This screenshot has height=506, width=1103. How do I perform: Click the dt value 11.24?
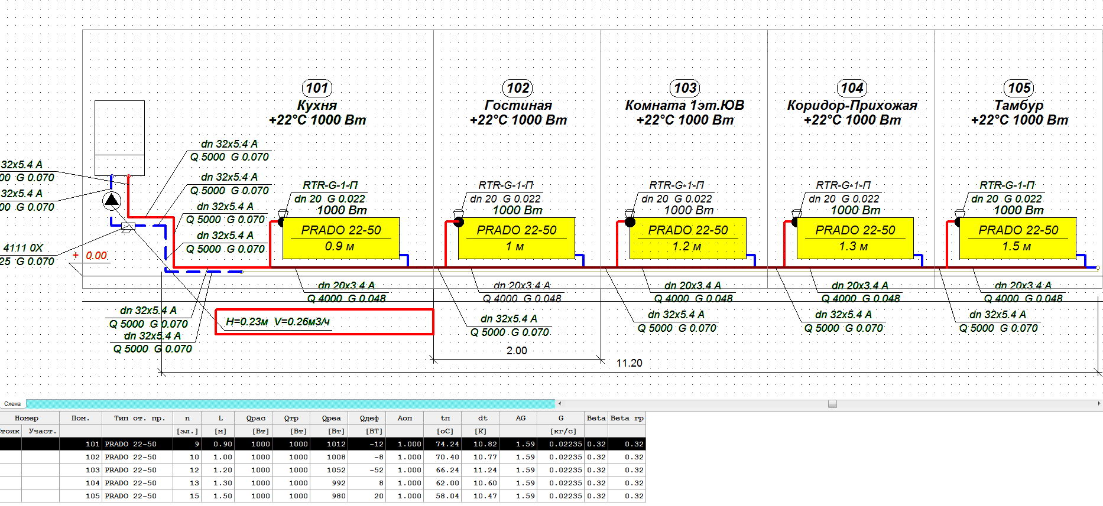(485, 470)
